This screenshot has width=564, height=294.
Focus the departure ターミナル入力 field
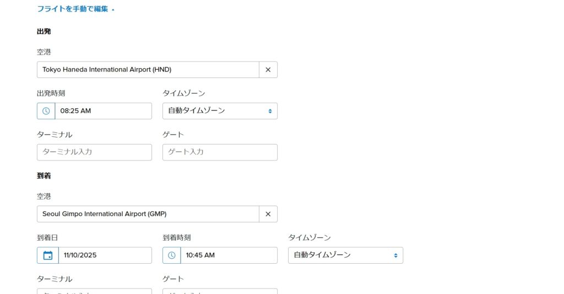tap(94, 152)
